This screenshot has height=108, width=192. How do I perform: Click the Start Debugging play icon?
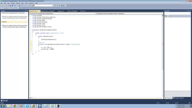point(30,6)
